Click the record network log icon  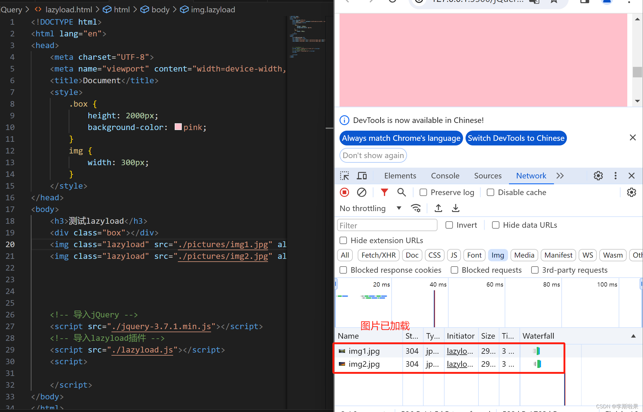point(344,192)
